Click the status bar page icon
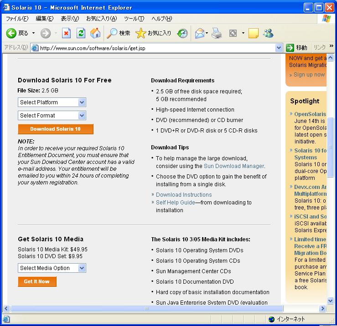This screenshot has width=337, height=326. pos(6,319)
